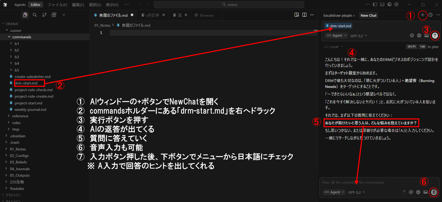Click the microphone voice input button
This screenshot has width=442, height=202.
click(x=434, y=192)
